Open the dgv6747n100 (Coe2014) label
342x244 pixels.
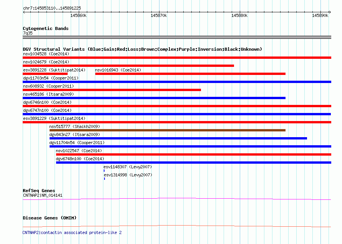click(x=47, y=110)
